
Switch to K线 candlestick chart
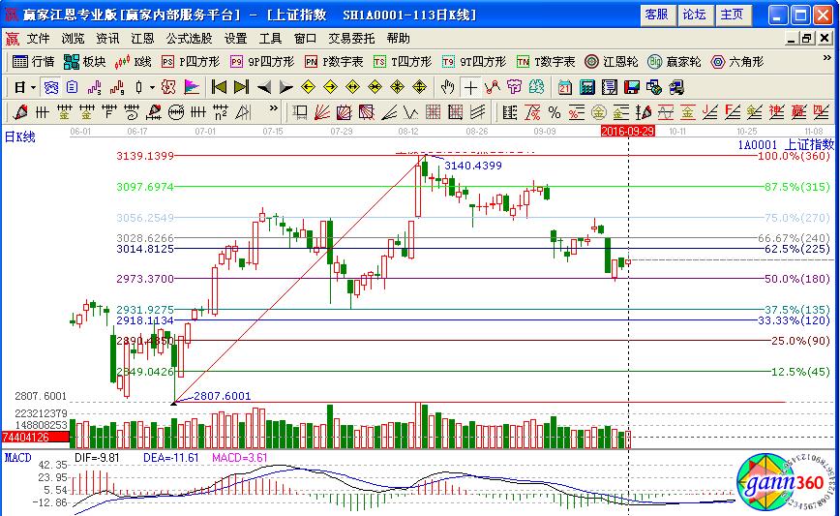[x=134, y=62]
